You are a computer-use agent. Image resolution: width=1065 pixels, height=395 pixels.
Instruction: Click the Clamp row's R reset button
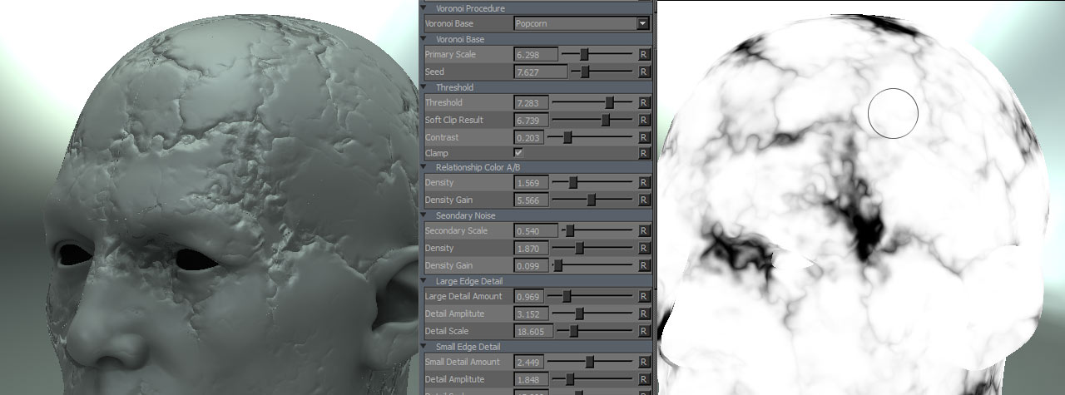[x=643, y=154]
